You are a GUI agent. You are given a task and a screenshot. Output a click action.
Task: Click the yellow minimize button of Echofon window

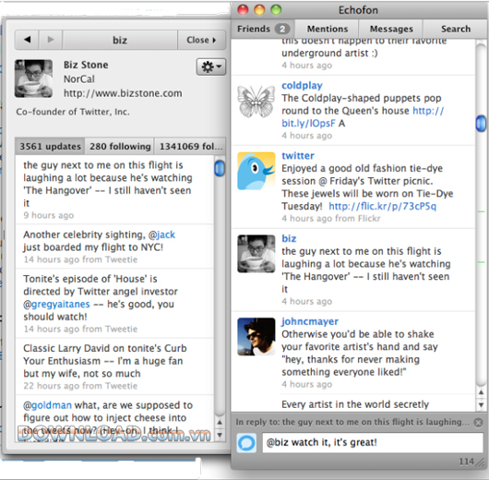point(259,10)
